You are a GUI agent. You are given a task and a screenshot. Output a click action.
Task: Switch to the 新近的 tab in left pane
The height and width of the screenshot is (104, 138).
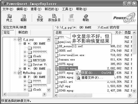tap(23, 32)
